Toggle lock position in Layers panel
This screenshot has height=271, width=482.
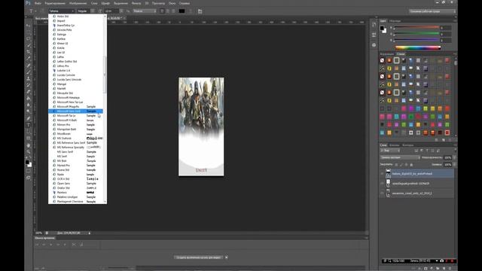[x=407, y=165]
